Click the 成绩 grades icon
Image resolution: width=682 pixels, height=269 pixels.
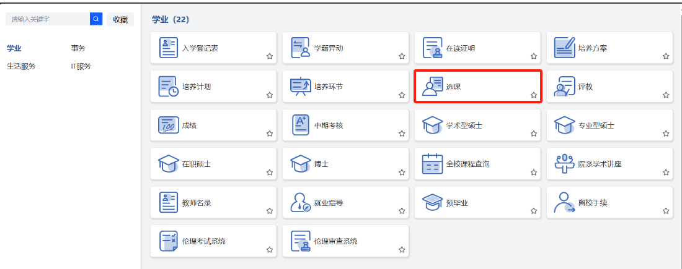(x=169, y=125)
